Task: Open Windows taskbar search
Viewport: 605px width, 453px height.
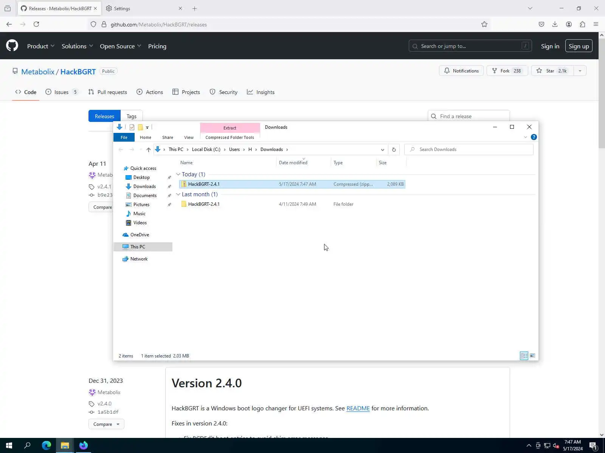Action: pyautogui.click(x=27, y=445)
